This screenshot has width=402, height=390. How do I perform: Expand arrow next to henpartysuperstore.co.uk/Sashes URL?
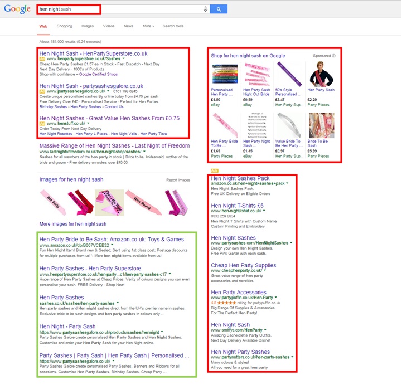click(124, 58)
